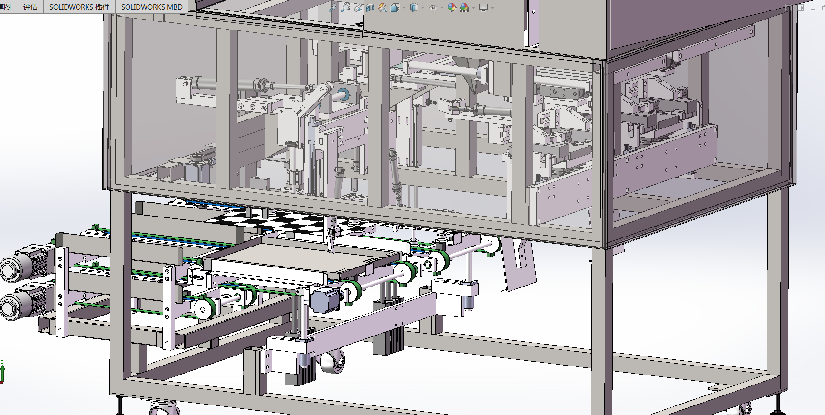The image size is (825, 415).
Task: Open the SOLIDWORKS MBD tab
Action: tap(152, 7)
